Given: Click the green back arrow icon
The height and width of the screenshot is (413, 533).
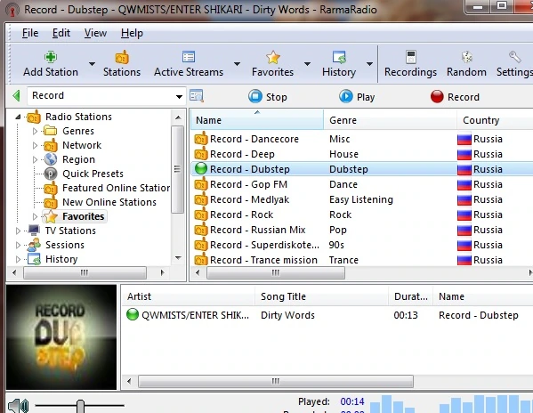Looking at the screenshot, I should tap(16, 95).
